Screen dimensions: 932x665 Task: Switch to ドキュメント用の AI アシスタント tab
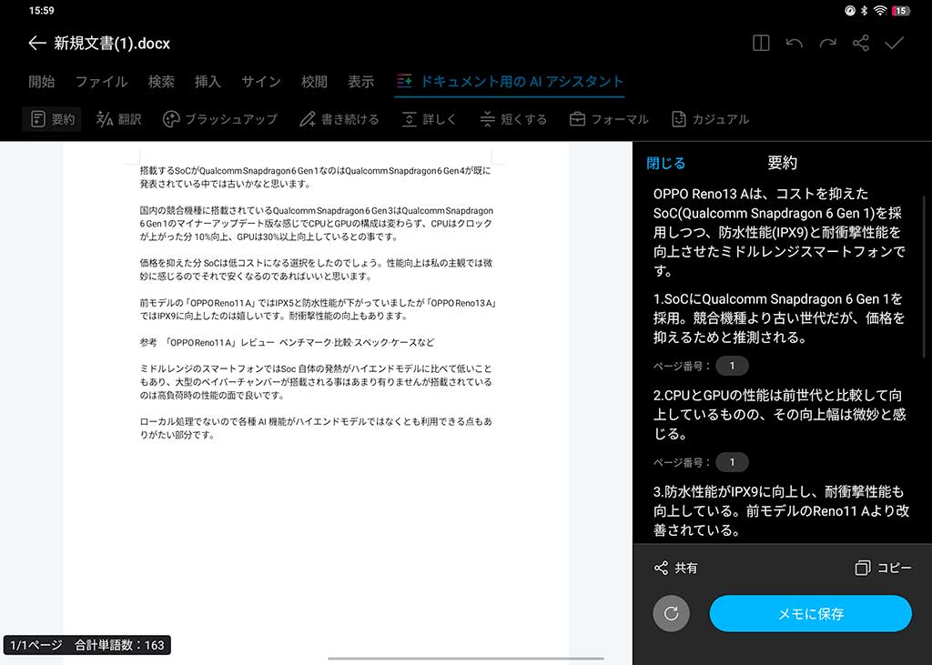(510, 81)
